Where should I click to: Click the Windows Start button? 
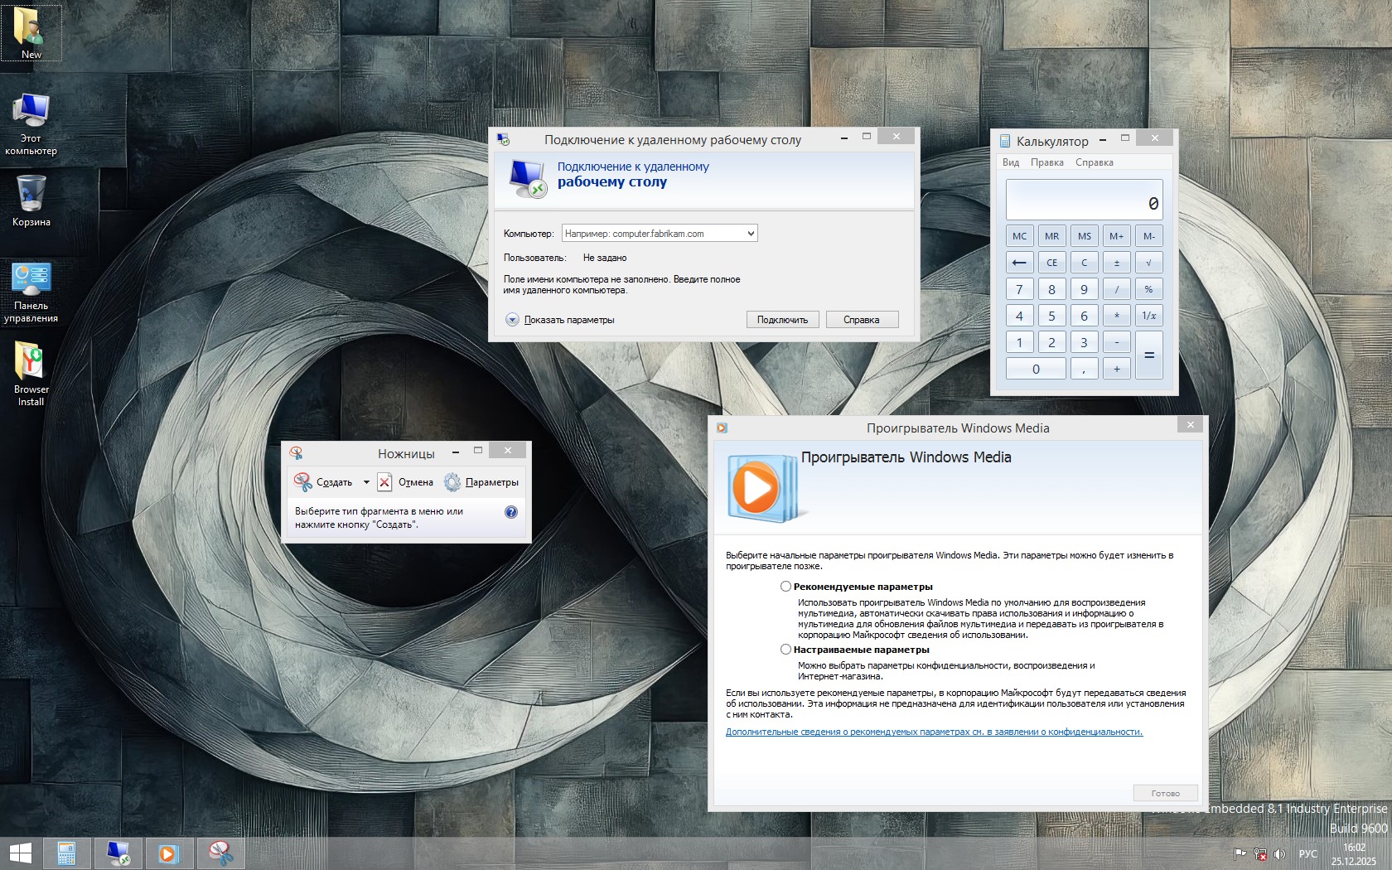coord(20,853)
